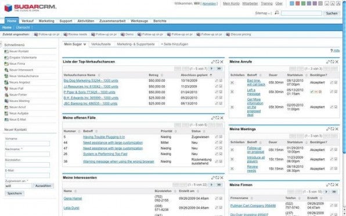Sort Meine Firmen by Firmenname
This screenshot has height=216, width=346.
[239, 198]
